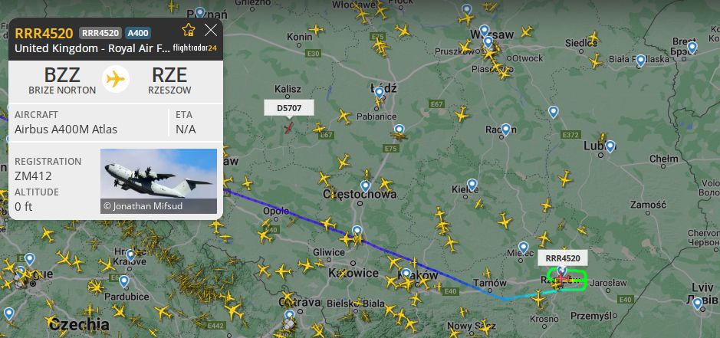The width and height of the screenshot is (720, 338).
Task: Click the round yellow airplane route icon
Action: [x=115, y=79]
